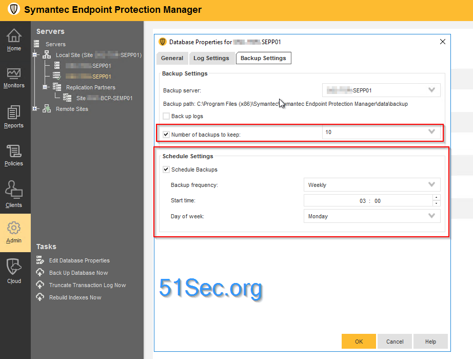Click the Servers root list icon
Viewport: 473px width, 359px height.
point(36,44)
